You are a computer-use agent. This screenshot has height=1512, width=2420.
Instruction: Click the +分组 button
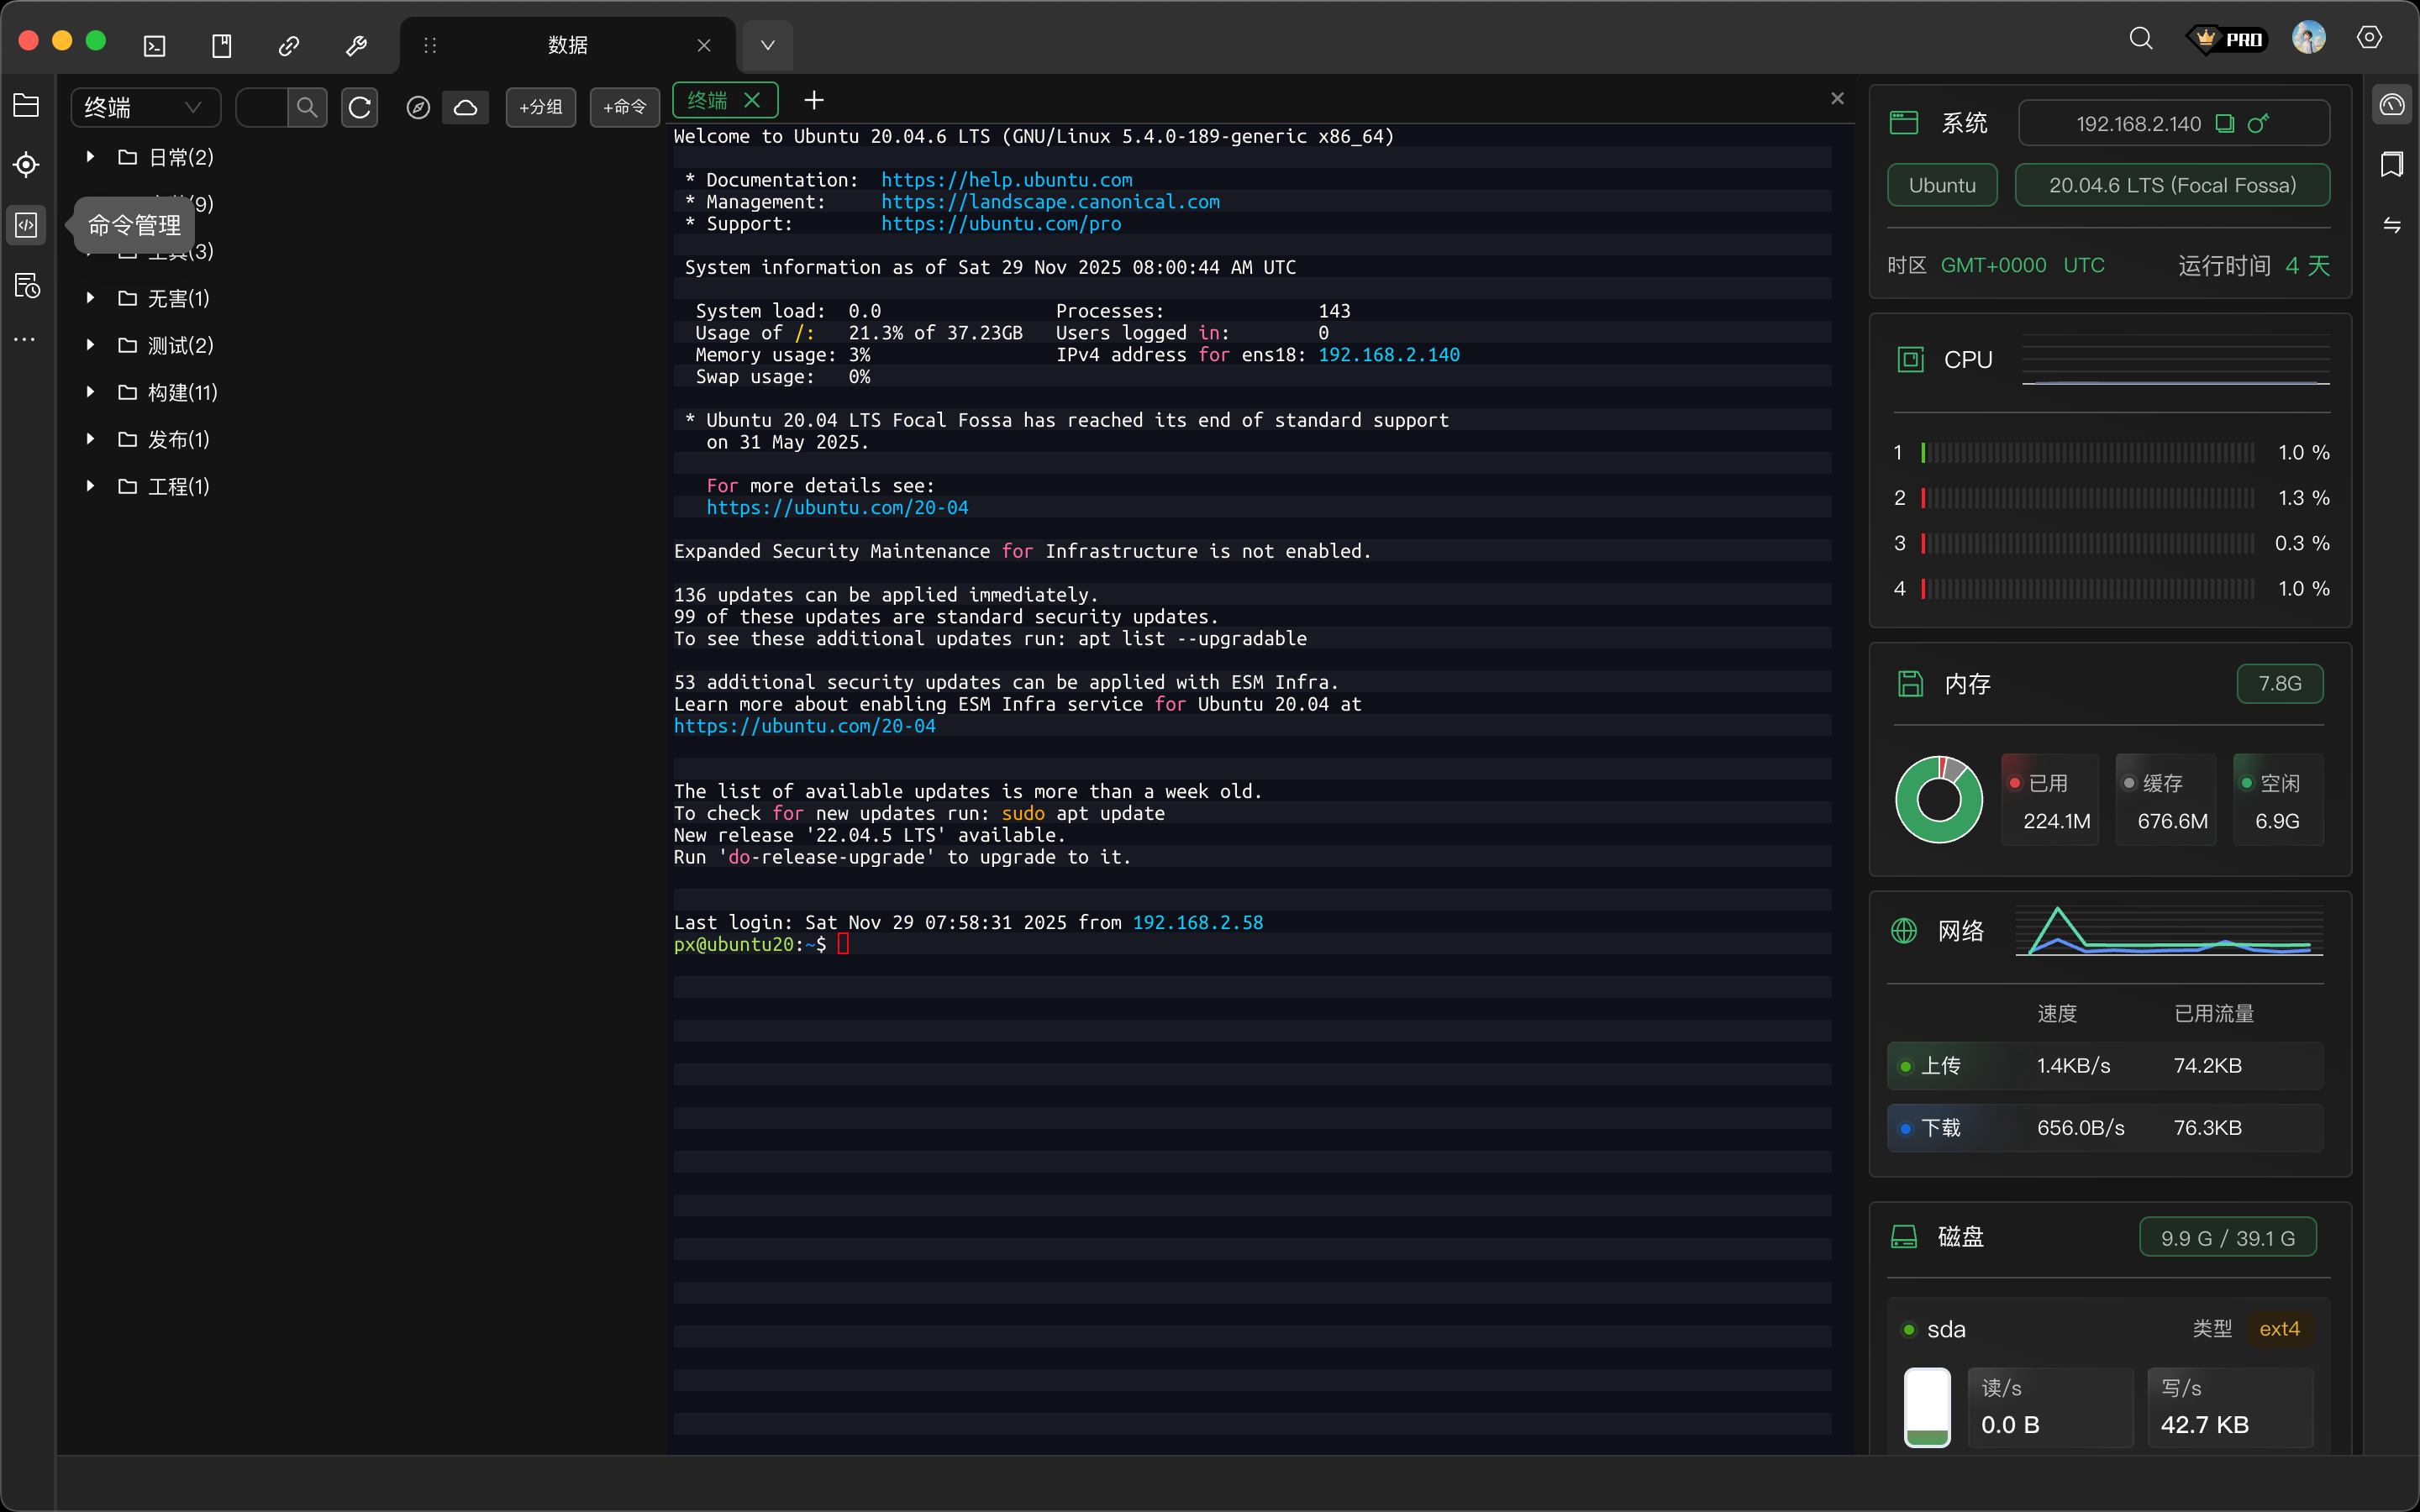click(x=541, y=107)
